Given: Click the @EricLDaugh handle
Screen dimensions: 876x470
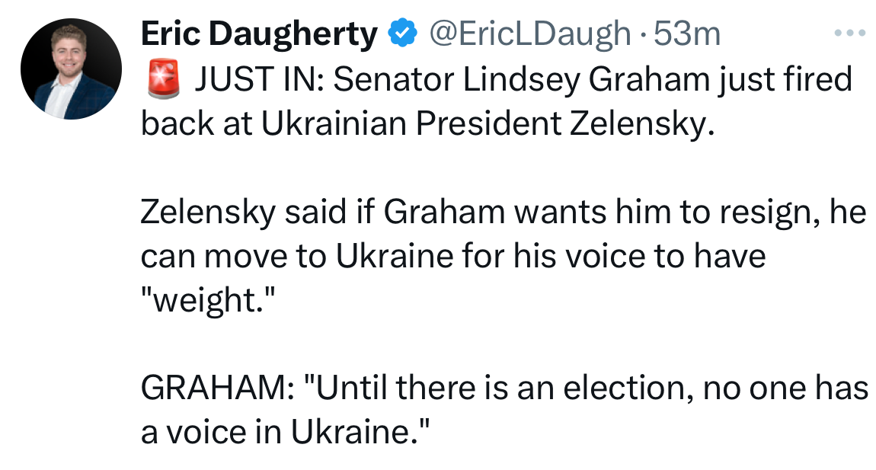Looking at the screenshot, I should click(530, 34).
